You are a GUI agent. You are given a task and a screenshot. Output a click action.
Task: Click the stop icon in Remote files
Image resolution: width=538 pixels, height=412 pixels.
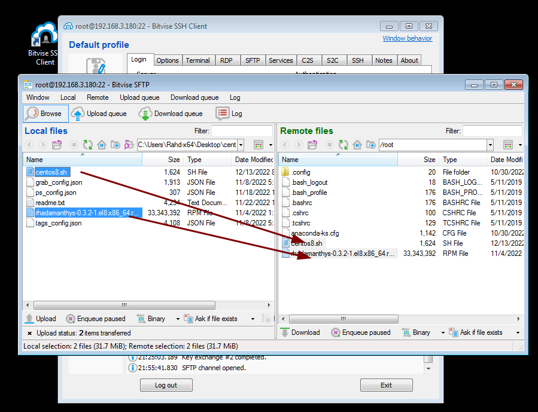(329, 145)
